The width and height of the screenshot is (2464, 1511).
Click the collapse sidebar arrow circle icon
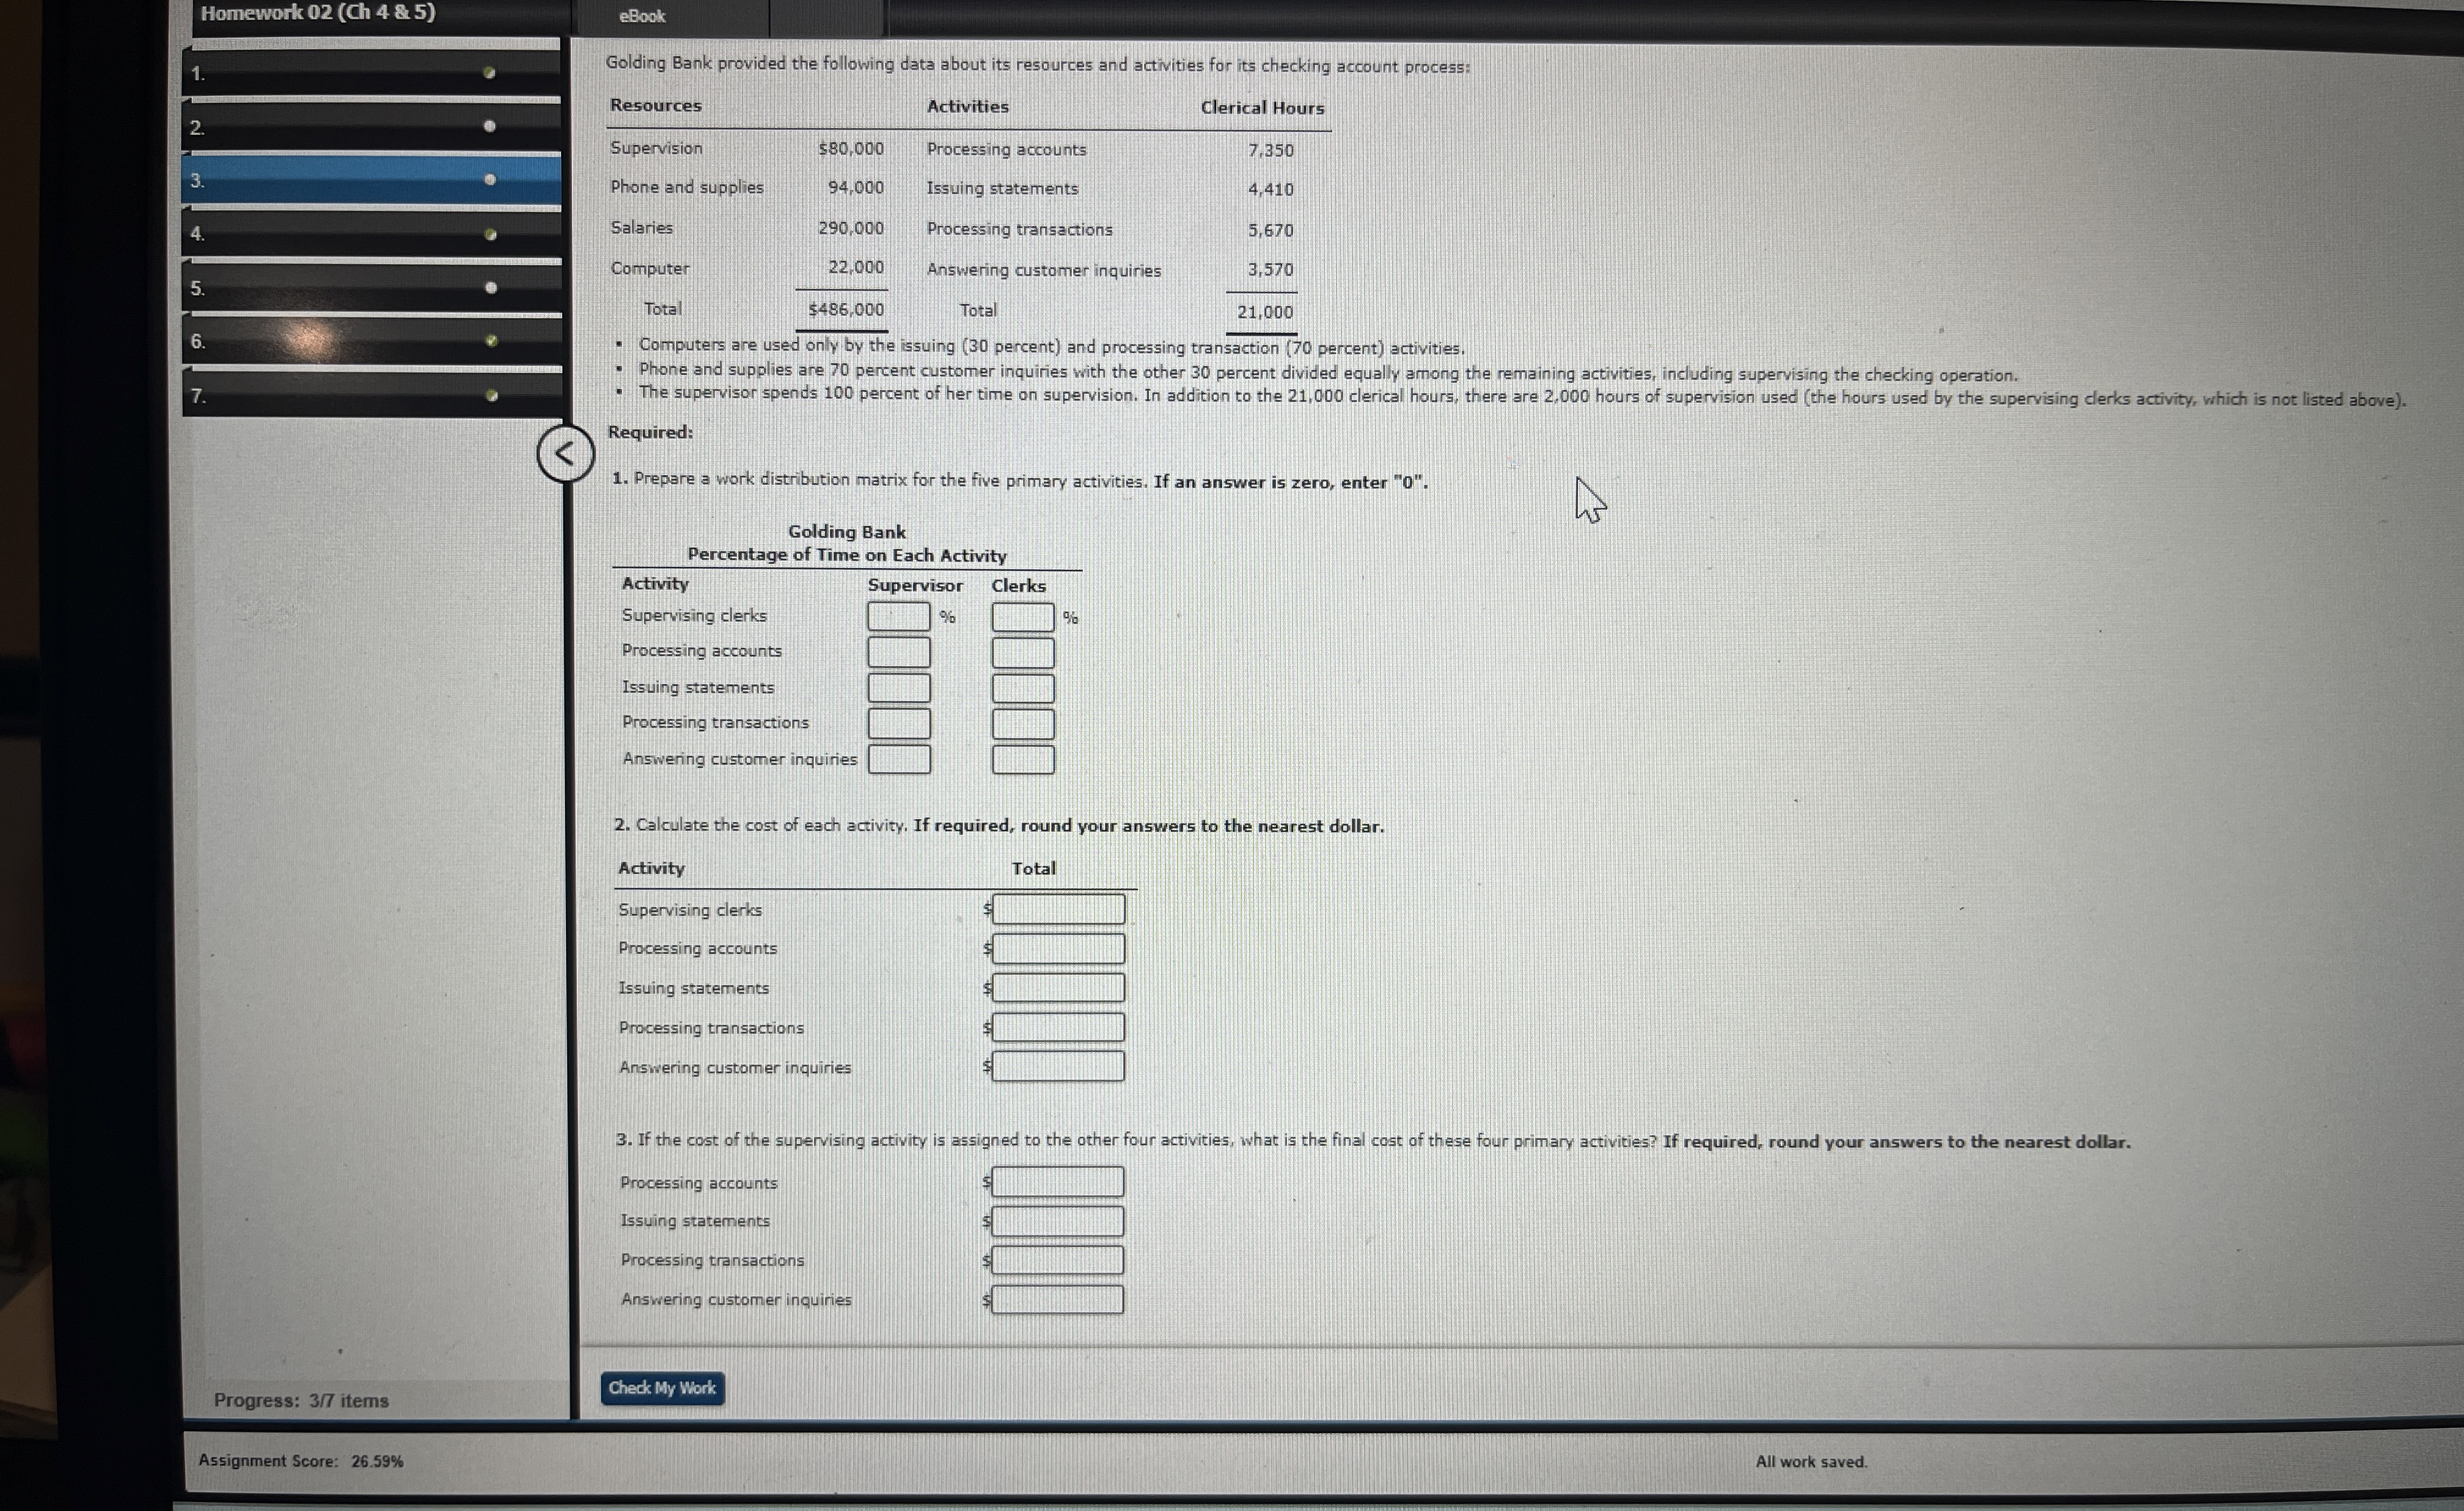(565, 454)
